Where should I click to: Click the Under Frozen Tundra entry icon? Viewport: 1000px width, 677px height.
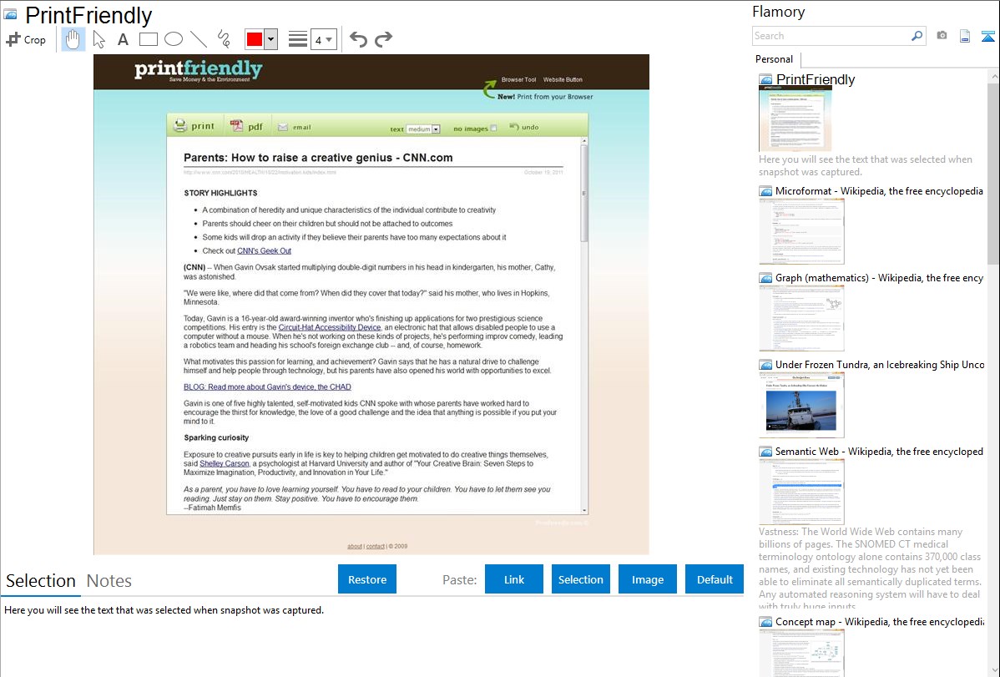(x=765, y=365)
